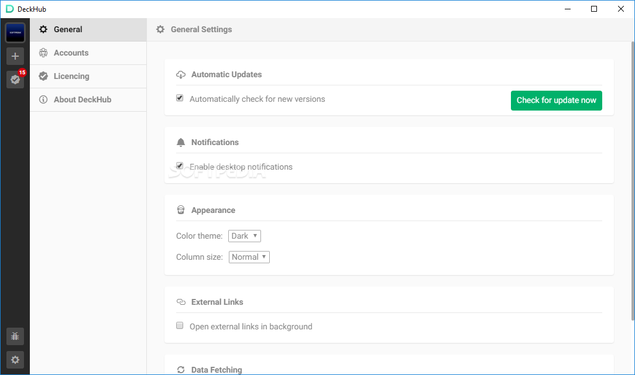Click the Data Fetching refresh icon
The height and width of the screenshot is (375, 635).
[x=181, y=370]
